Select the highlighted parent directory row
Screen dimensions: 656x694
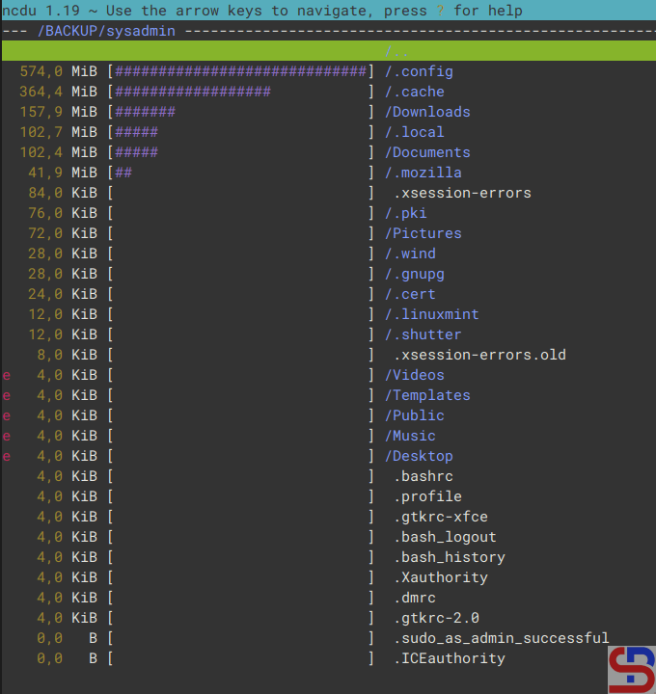click(328, 51)
